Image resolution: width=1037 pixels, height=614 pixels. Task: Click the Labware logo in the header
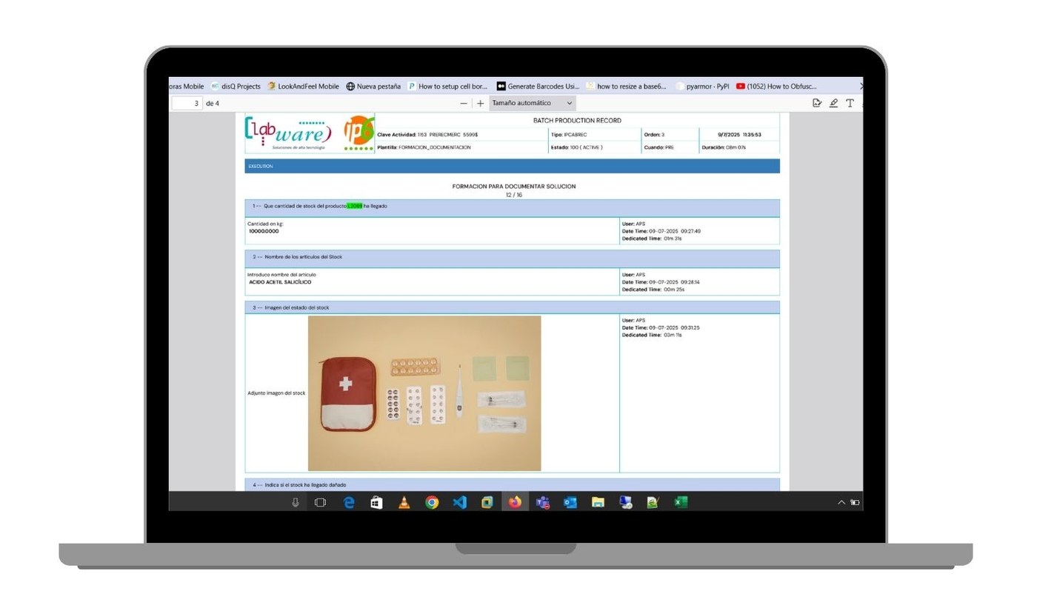[289, 133]
